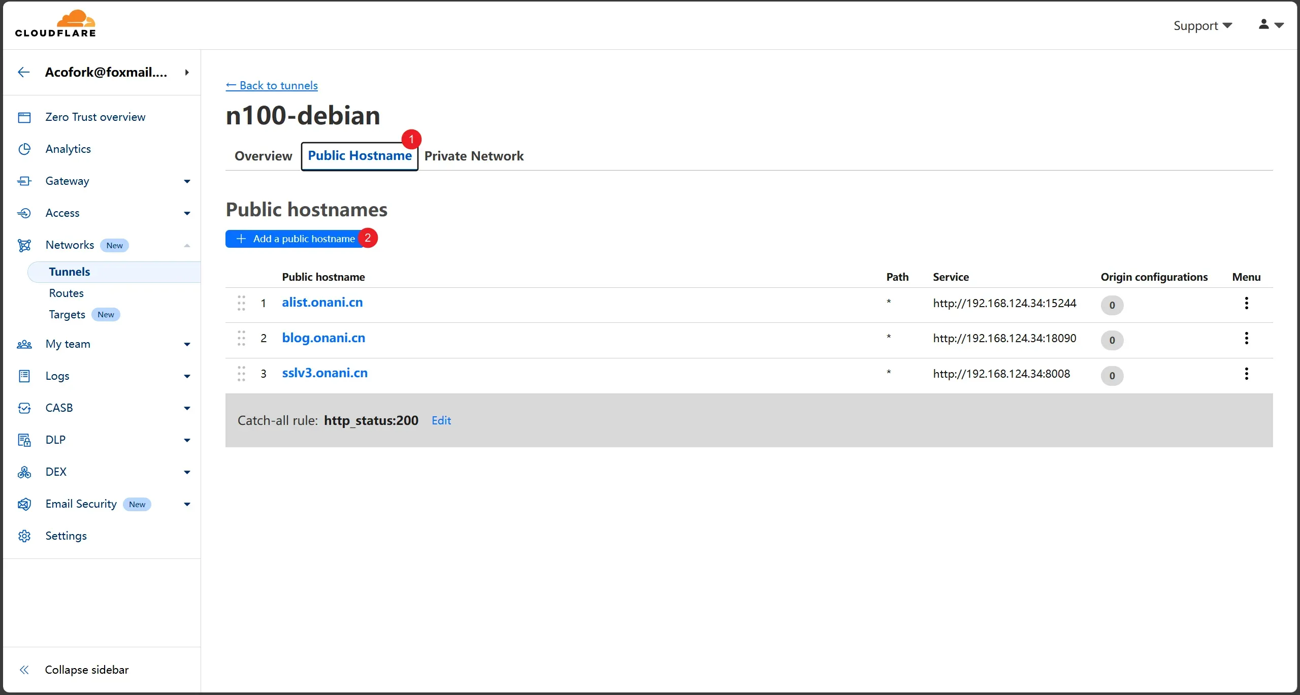Screen dimensions: 1300x695
Task: Click the Settings gear icon in sidebar
Action: 24,536
